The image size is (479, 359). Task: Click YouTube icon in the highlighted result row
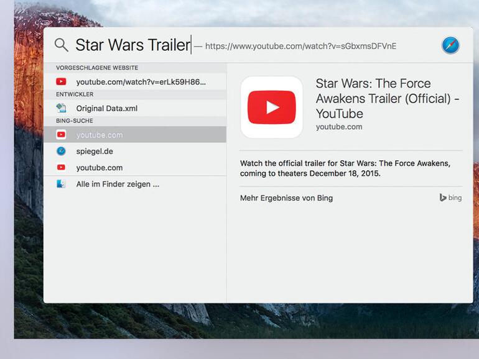pos(61,135)
